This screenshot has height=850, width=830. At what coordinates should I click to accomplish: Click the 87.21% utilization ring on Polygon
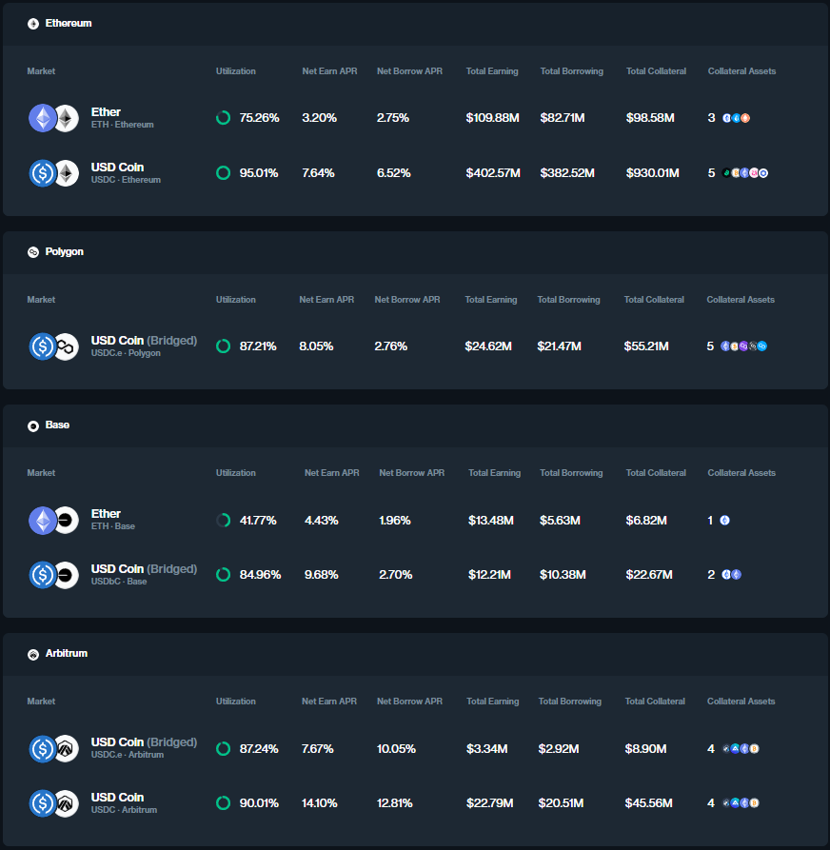(224, 346)
